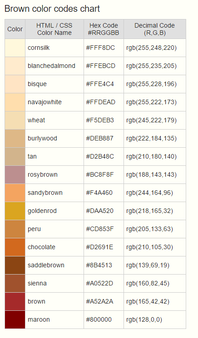Choose the saddlebrown color swatch
Image resolution: width=198 pixels, height=338 pixels.
[15, 265]
